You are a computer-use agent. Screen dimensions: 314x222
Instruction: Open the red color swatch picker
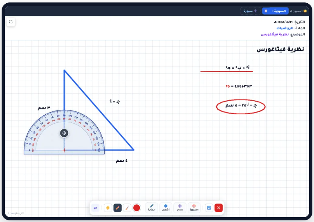click(x=137, y=208)
